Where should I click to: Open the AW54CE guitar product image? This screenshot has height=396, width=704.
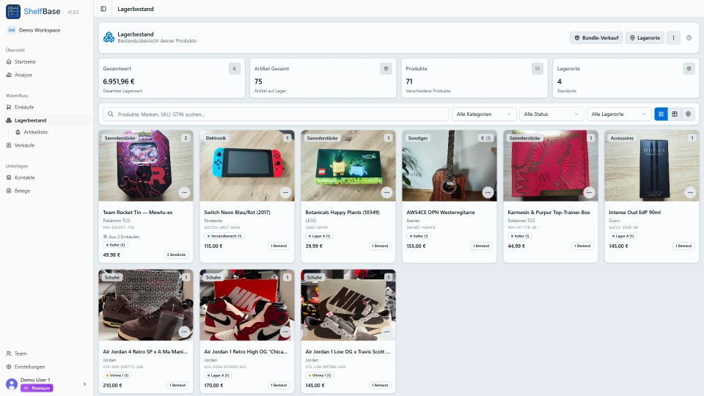[x=450, y=166]
